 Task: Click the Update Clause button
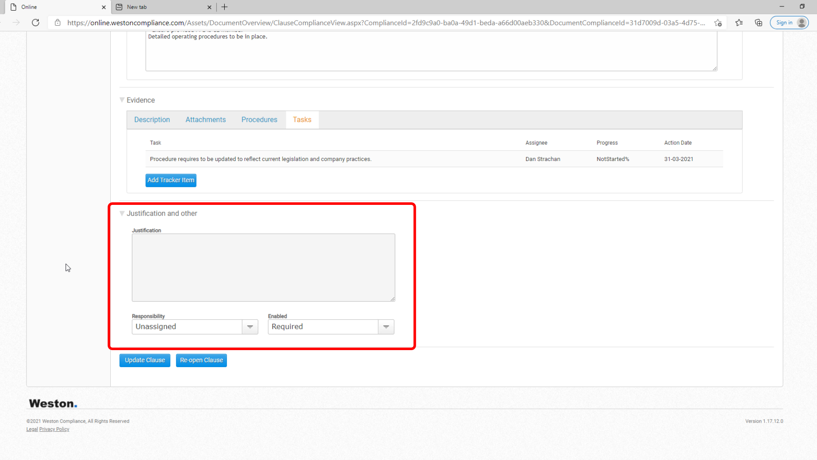coord(145,360)
